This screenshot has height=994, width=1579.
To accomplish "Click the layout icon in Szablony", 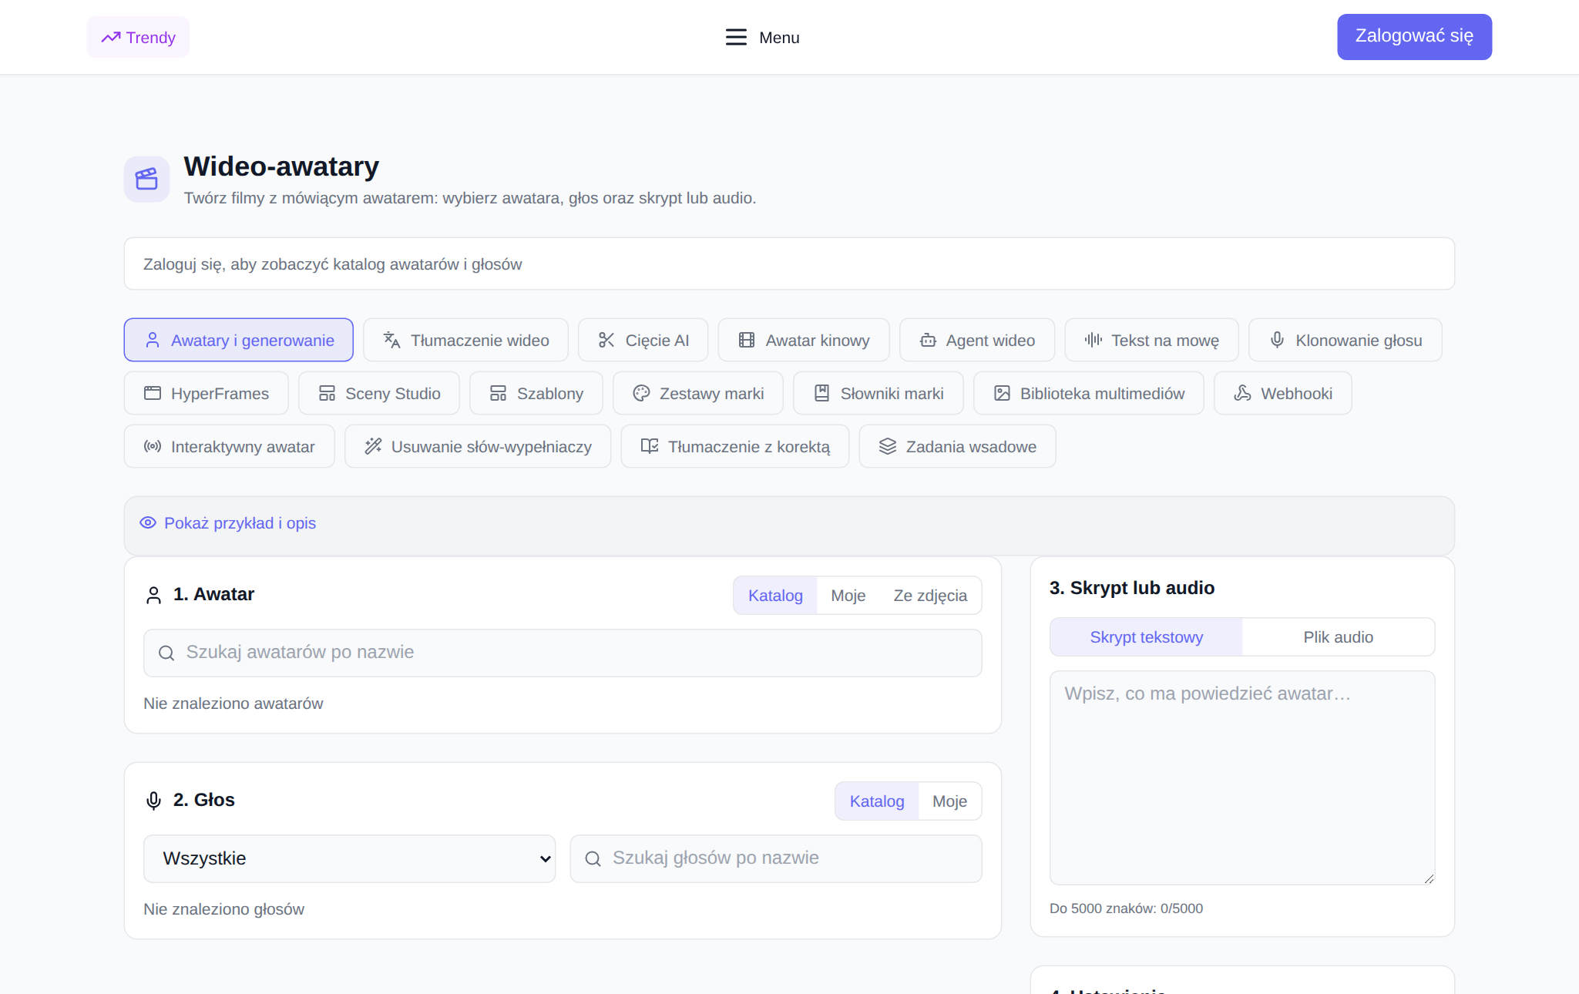I will tap(498, 393).
